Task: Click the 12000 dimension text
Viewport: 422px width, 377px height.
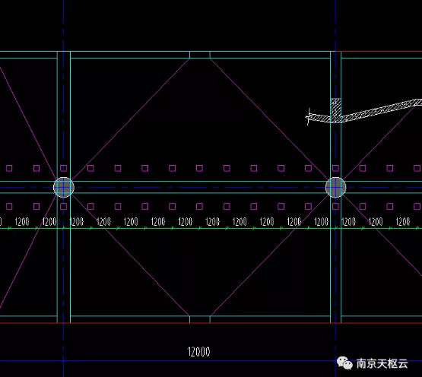Action: pos(198,352)
